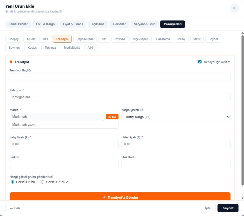This screenshot has width=244, height=216.
Task: Open the Temel Bilgiler tab
Action: [18, 24]
